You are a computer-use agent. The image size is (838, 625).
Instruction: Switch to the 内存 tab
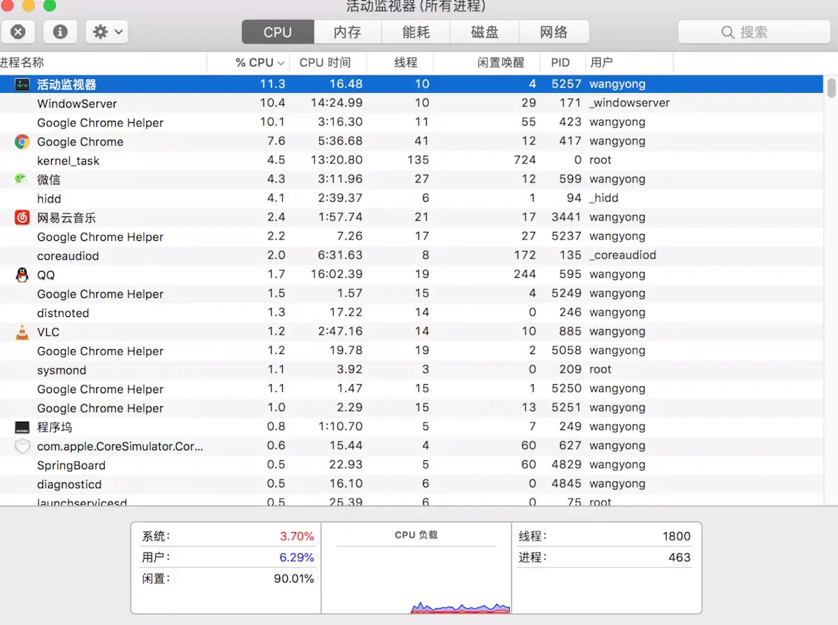(348, 32)
